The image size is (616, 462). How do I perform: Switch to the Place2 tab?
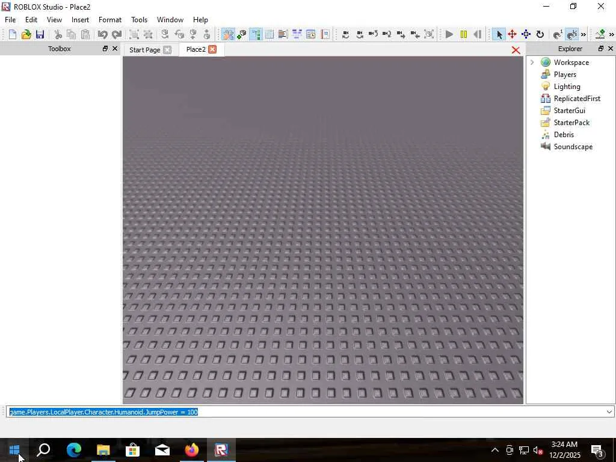tap(196, 49)
